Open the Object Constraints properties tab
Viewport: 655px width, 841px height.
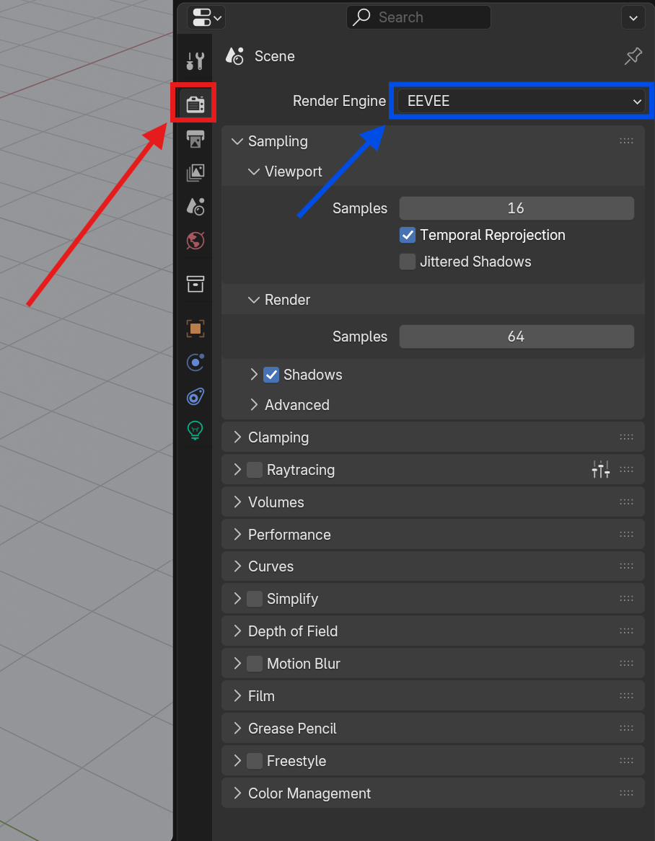195,397
